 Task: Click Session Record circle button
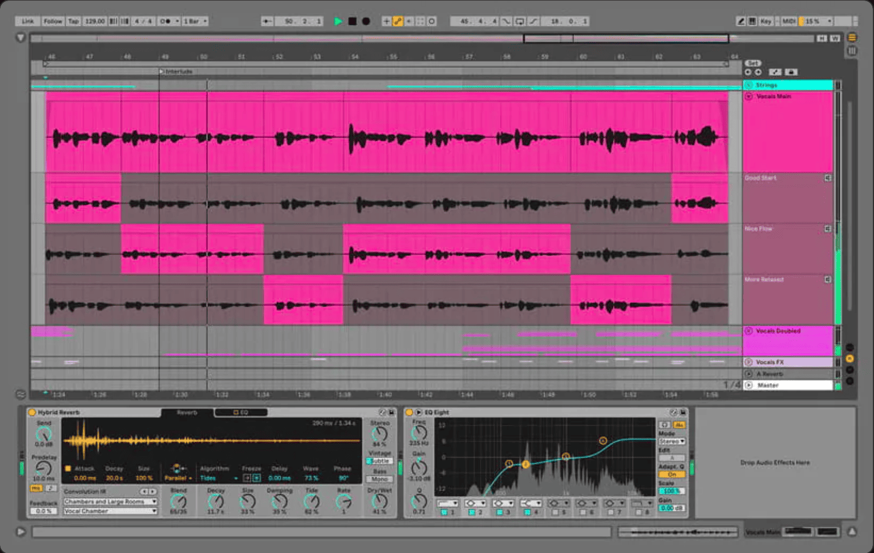tap(431, 21)
